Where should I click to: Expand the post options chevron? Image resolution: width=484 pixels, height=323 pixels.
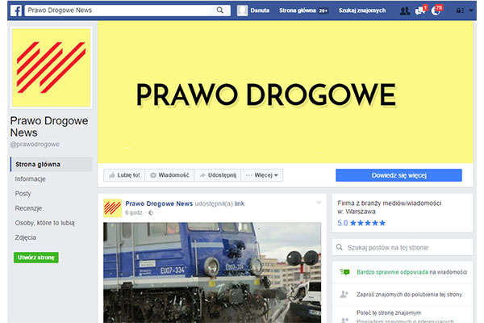[319, 203]
